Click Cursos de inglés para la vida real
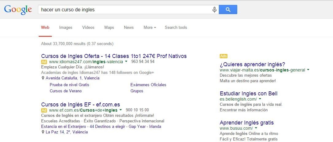 (x=251, y=105)
